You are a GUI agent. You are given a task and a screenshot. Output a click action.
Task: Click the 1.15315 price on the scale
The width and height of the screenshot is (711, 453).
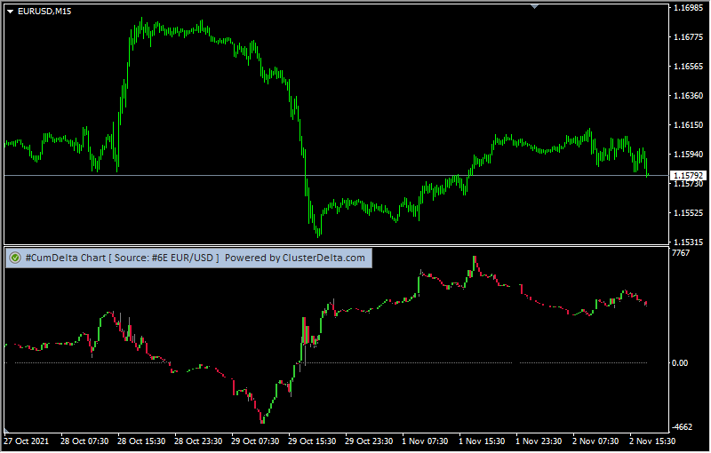point(688,242)
